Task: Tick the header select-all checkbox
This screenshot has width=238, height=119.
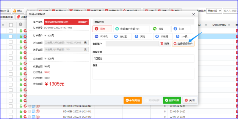Action: (11, 25)
